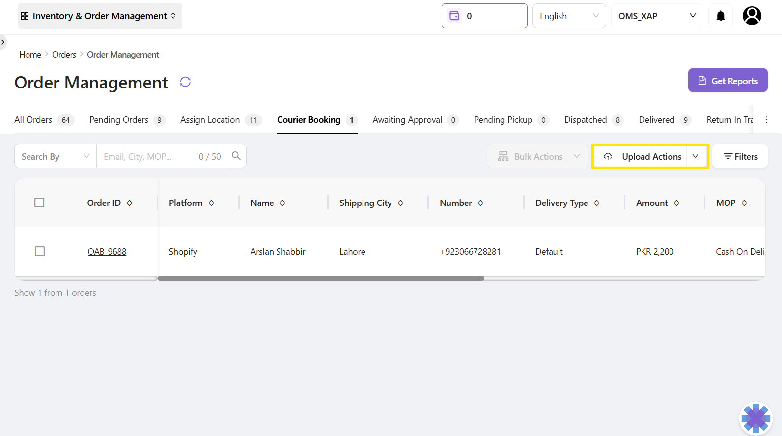This screenshot has height=436, width=782.
Task: Click the search magnifier icon
Action: pyautogui.click(x=236, y=156)
